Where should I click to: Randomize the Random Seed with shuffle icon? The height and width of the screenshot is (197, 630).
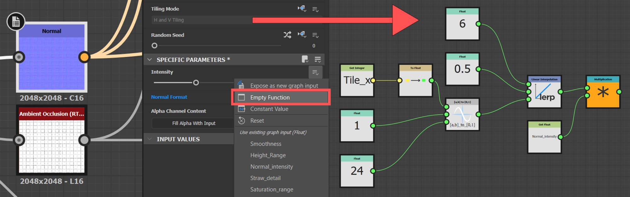tap(287, 35)
